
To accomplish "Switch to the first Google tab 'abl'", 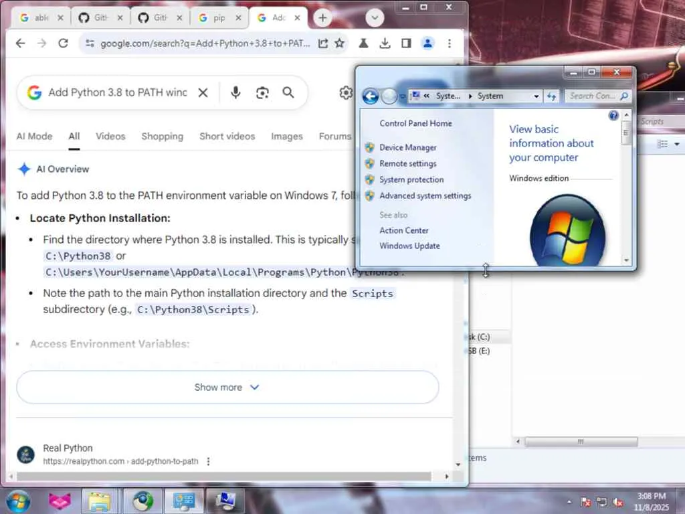I will [35, 18].
